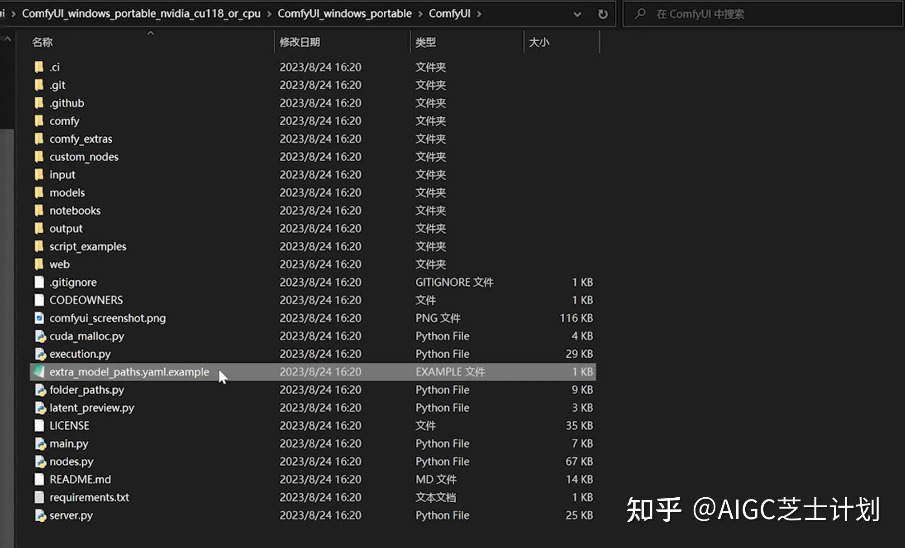Viewport: 905px width, 548px height.
Task: Refresh the current folder view
Action: pos(603,14)
